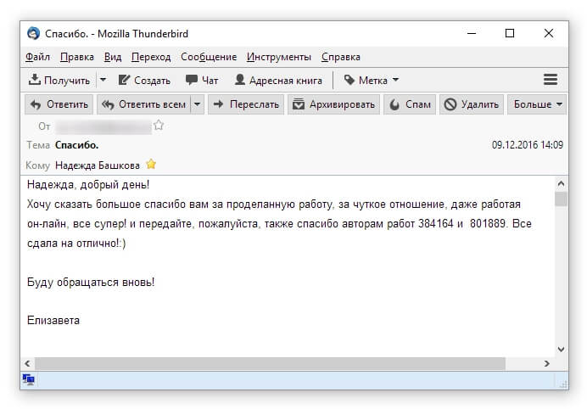Click the vertical scrollbar thumb
This screenshot has width=587, height=409.
561,199
